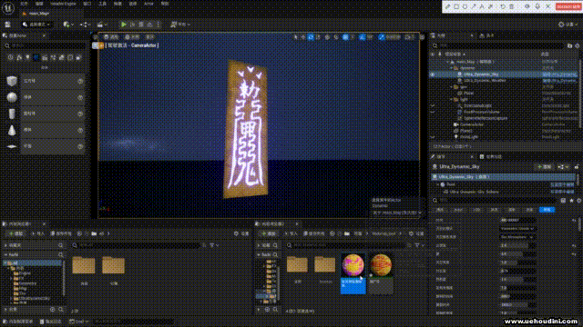
Task: Show favorite properties with the Details star icon
Action: click(571, 200)
